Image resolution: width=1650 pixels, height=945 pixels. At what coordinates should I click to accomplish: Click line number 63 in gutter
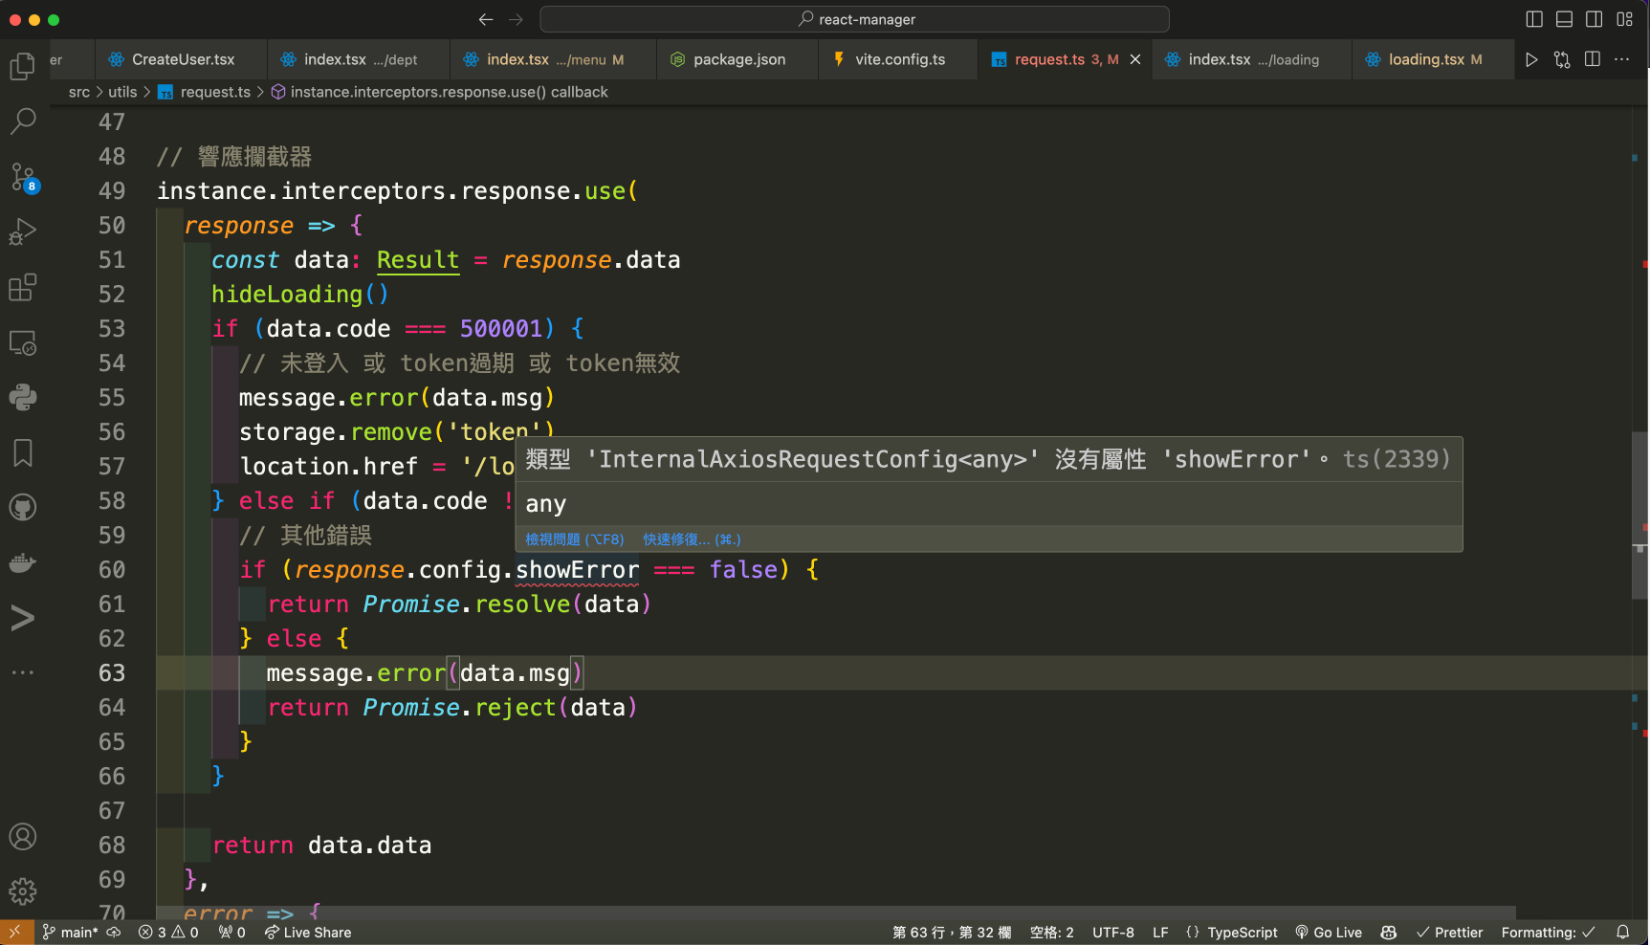pyautogui.click(x=112, y=672)
